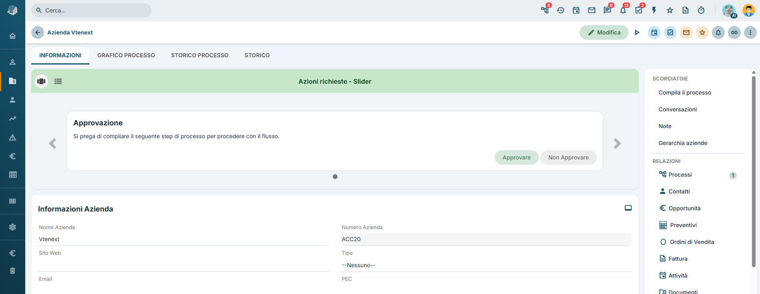760x294 pixels.
Task: Go to next slide with right chevron
Action: tap(617, 143)
